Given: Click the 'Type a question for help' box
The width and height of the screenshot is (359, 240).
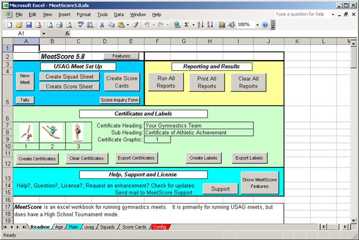Looking at the screenshot, I should [x=302, y=14].
